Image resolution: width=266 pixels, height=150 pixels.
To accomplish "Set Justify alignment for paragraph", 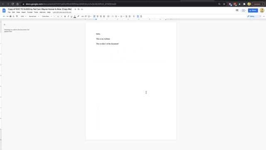I will (x=104, y=16).
